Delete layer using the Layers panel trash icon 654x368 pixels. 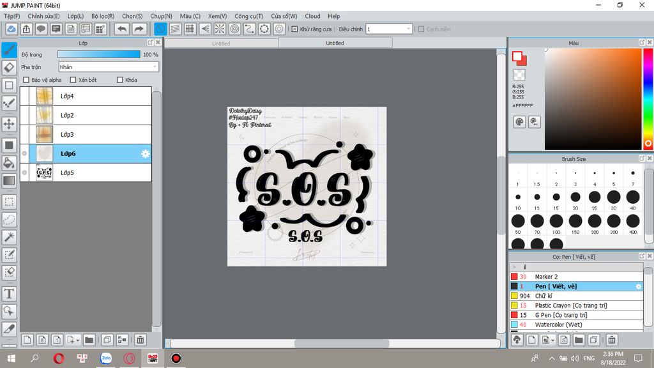pos(141,340)
